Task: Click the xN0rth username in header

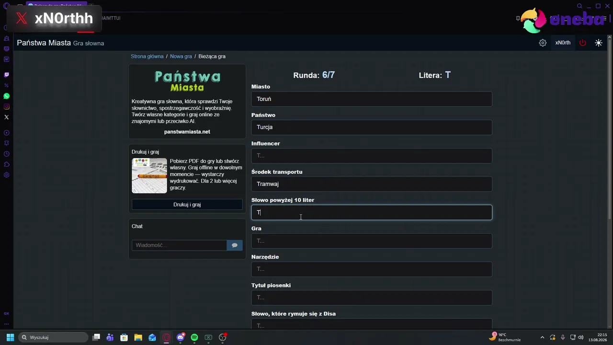Action: click(563, 43)
